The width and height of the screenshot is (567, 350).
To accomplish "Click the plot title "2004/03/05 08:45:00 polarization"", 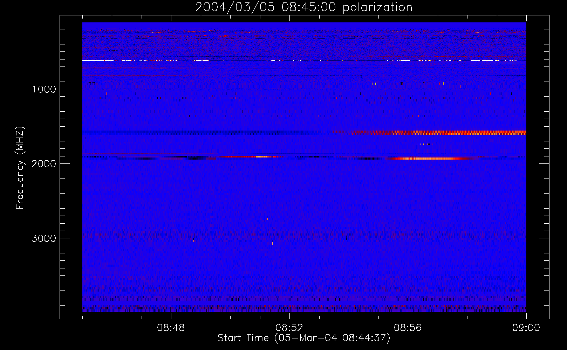I will click(304, 7).
